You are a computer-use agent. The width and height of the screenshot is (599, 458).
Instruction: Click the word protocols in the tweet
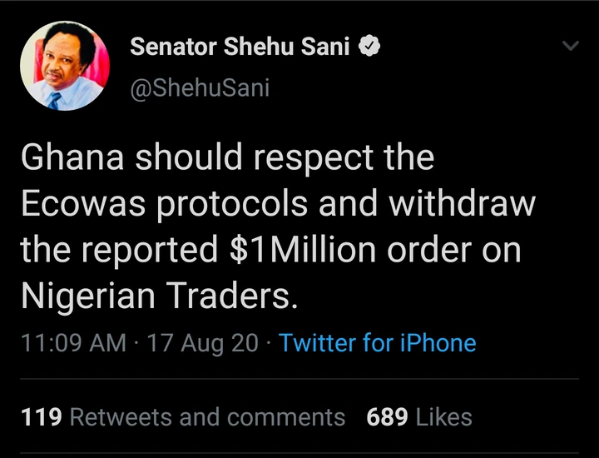232,204
